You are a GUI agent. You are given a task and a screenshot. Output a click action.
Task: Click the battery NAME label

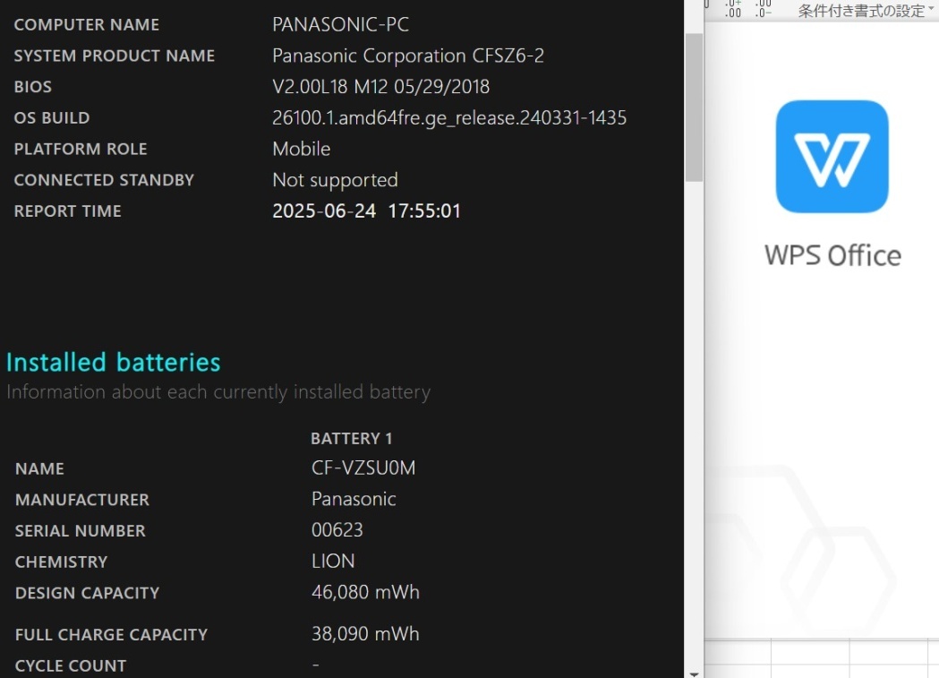39,468
